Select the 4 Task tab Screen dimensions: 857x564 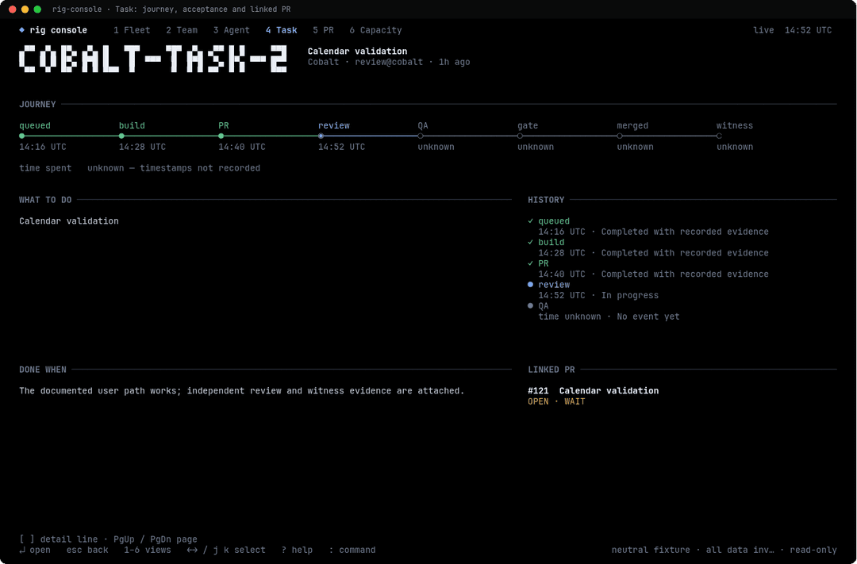[282, 30]
